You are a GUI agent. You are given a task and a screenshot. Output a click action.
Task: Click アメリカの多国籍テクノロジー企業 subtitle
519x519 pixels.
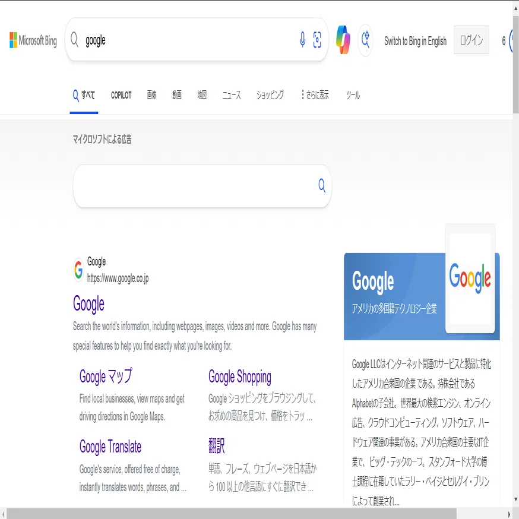click(394, 308)
